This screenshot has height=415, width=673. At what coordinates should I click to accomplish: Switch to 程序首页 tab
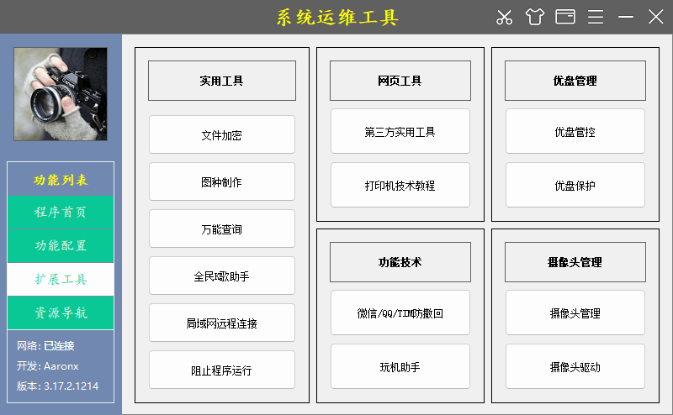point(61,212)
